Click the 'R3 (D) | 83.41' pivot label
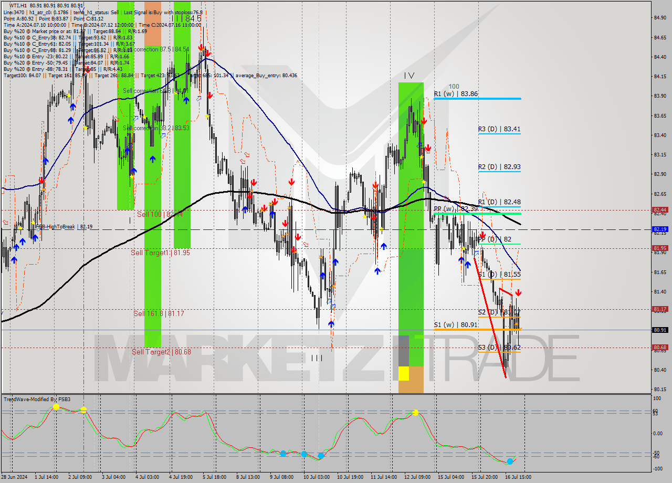This screenshot has height=483, width=672. point(499,129)
